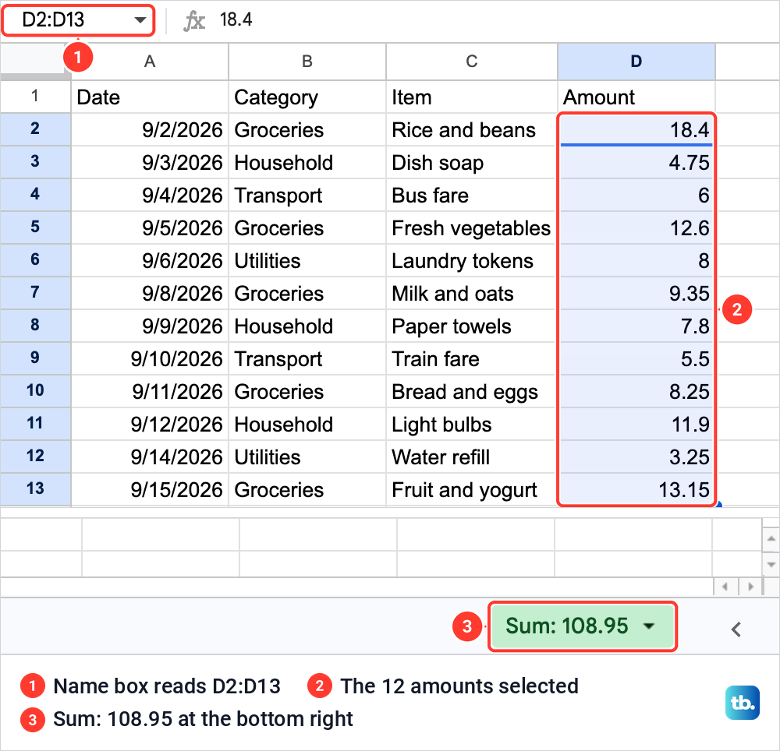780x751 pixels.
Task: Click the Dish soap cell
Action: click(472, 162)
